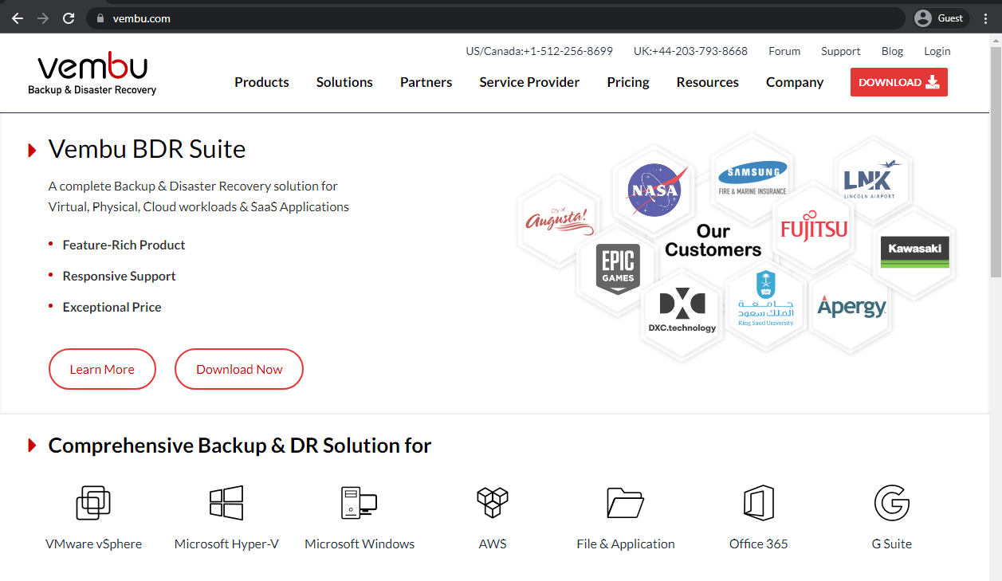The image size is (1002, 581).
Task: Open the browser three-dot menu icon
Action: pos(987,18)
